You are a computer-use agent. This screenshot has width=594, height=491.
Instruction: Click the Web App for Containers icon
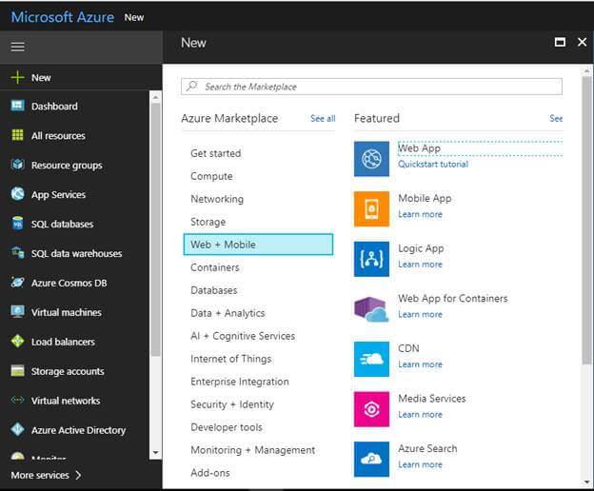point(371,308)
